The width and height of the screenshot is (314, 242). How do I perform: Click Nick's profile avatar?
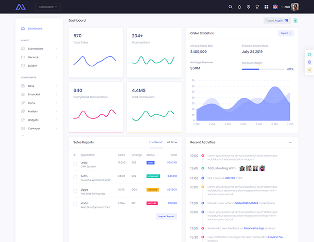[295, 7]
